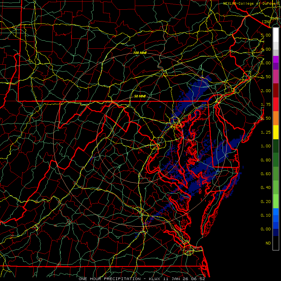Click the 1.75 legend value

[x=266, y=105]
